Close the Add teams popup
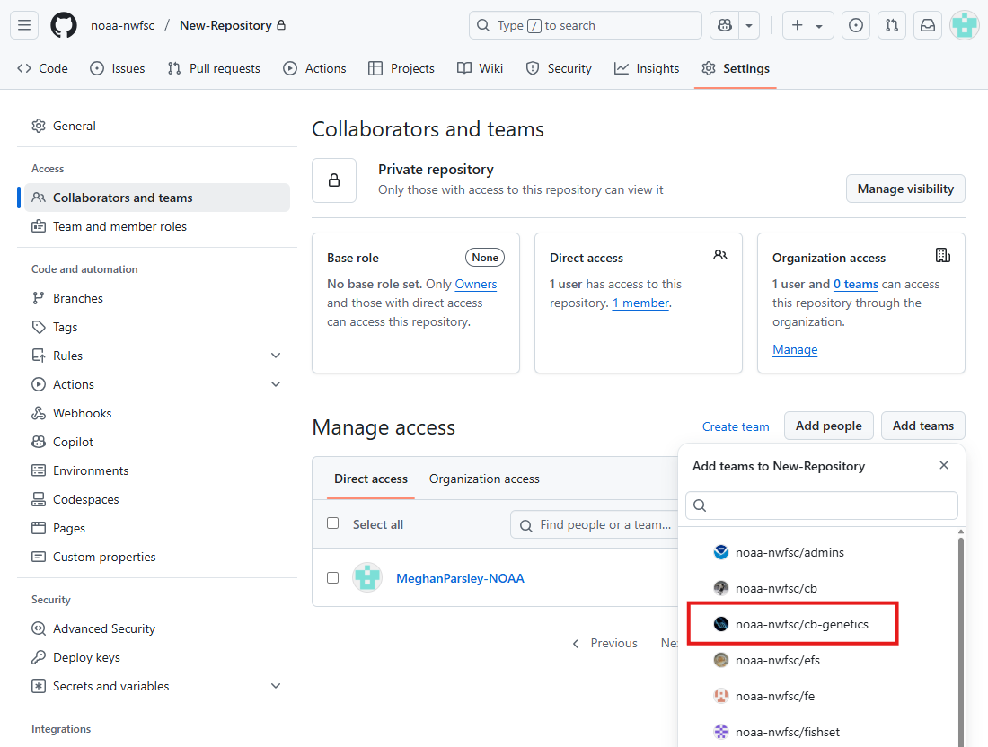Image resolution: width=988 pixels, height=747 pixels. click(x=944, y=465)
